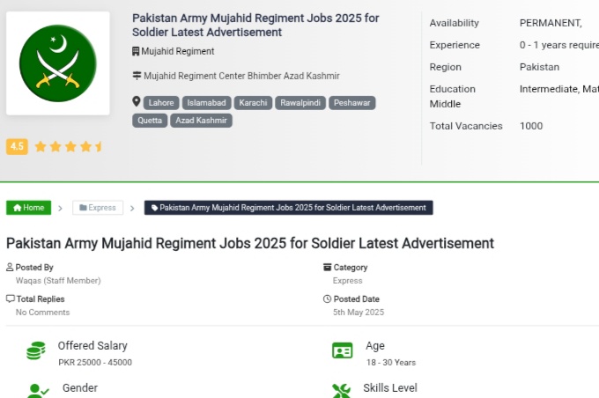This screenshot has height=398, width=599.
Task: Open the Express breadcrumb folder link
Action: coord(98,208)
